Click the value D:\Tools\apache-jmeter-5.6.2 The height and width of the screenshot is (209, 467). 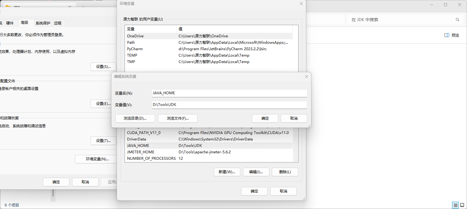(x=205, y=152)
